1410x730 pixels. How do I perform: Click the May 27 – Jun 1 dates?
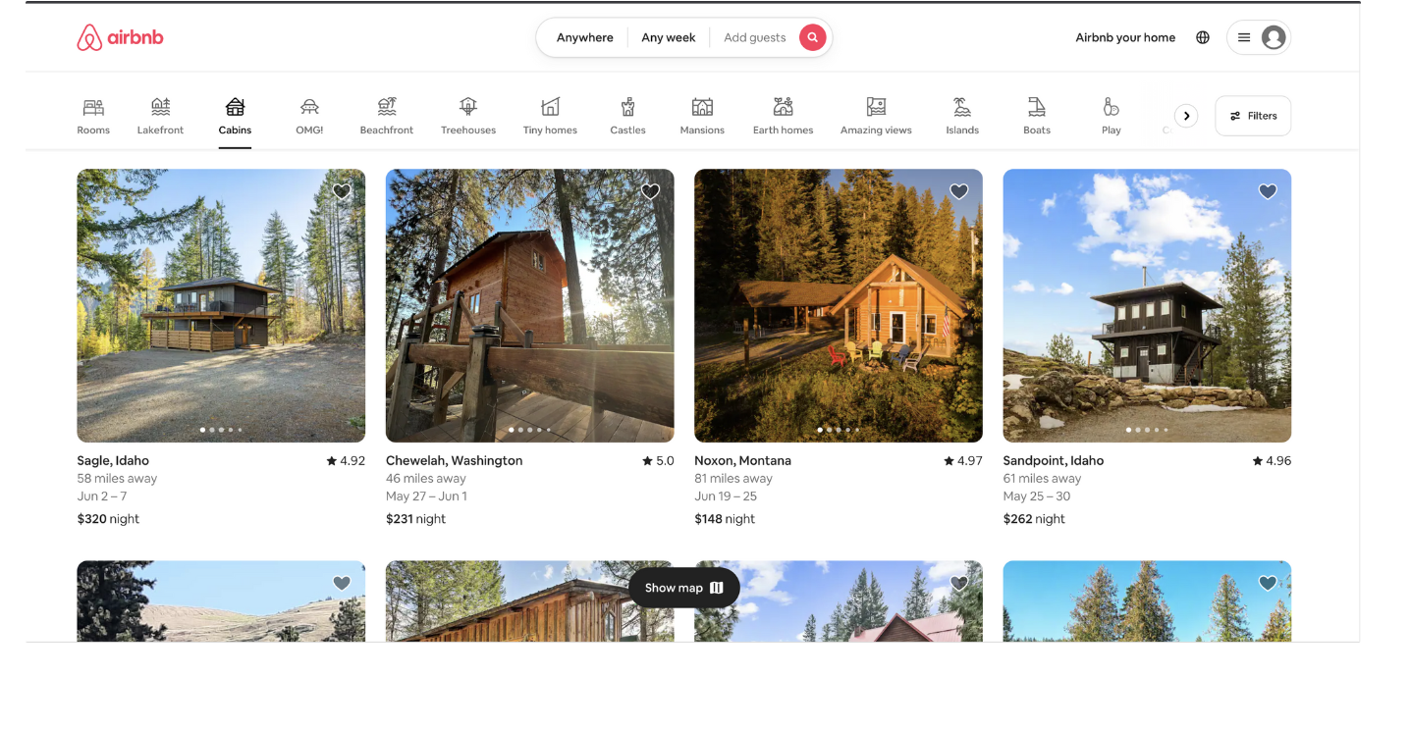(426, 495)
